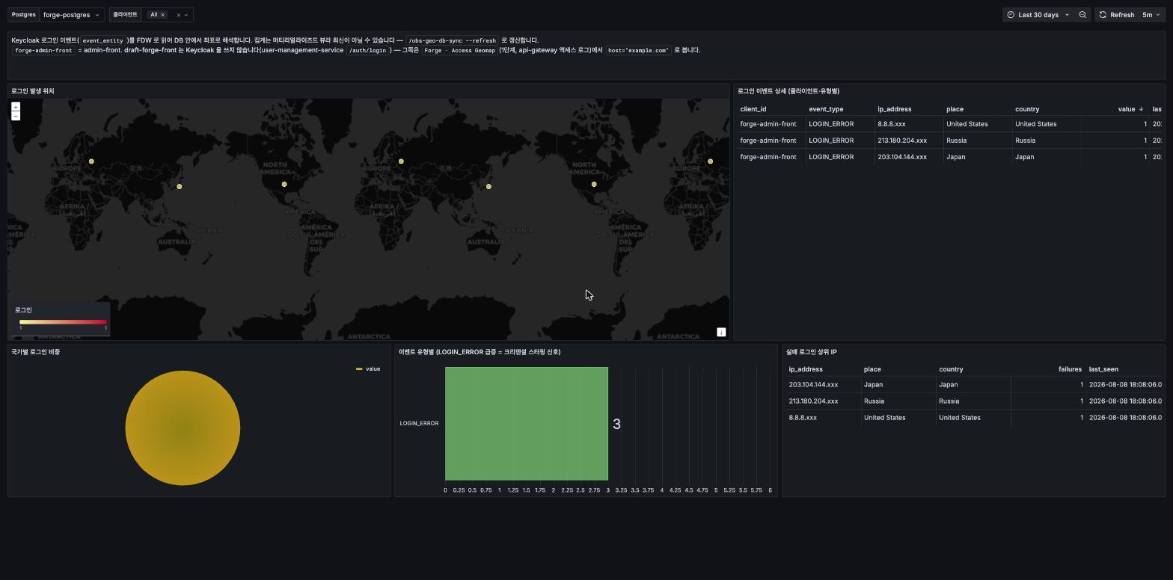Viewport: 1173px width, 580px height.
Task: Click the /auth/login code snippet
Action: point(368,50)
